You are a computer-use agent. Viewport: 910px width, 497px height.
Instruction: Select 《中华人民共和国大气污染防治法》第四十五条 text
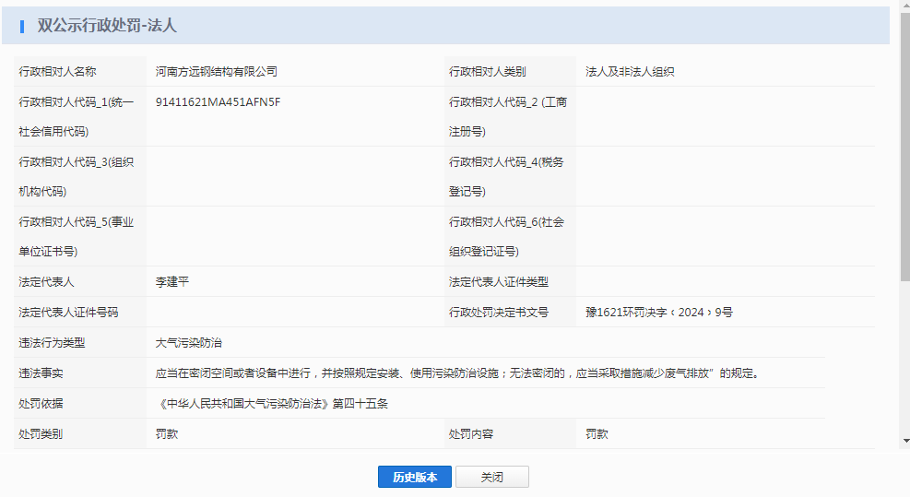(x=273, y=404)
